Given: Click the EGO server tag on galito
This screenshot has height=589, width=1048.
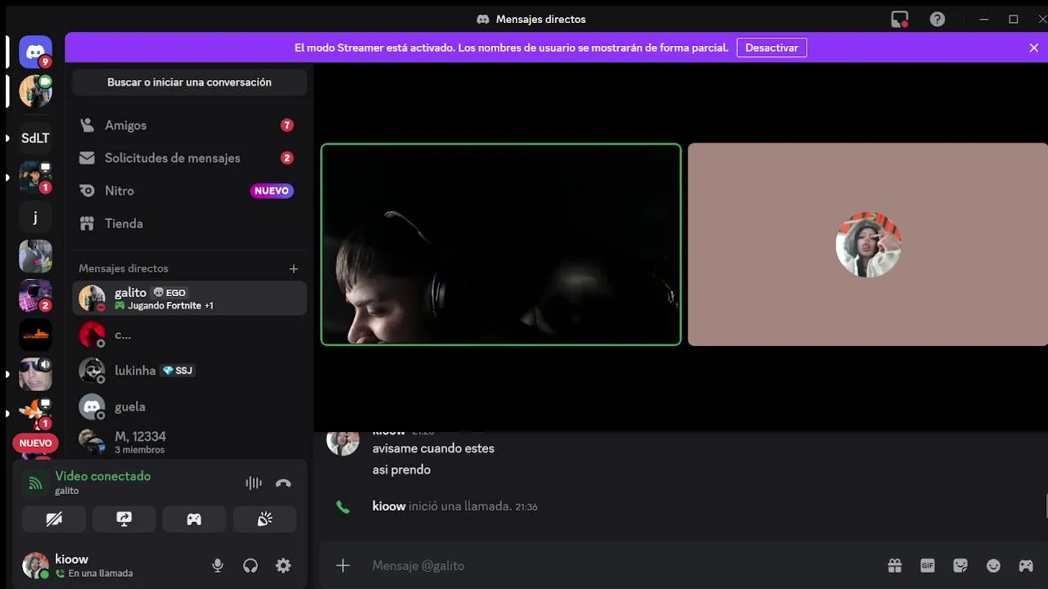Looking at the screenshot, I should (169, 292).
